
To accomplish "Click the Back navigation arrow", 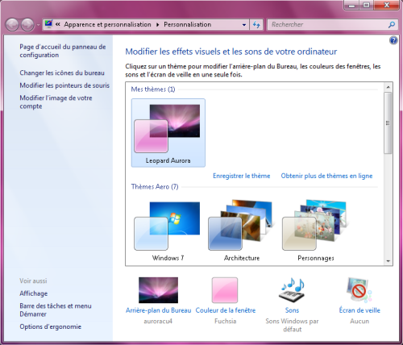I will pos(12,25).
